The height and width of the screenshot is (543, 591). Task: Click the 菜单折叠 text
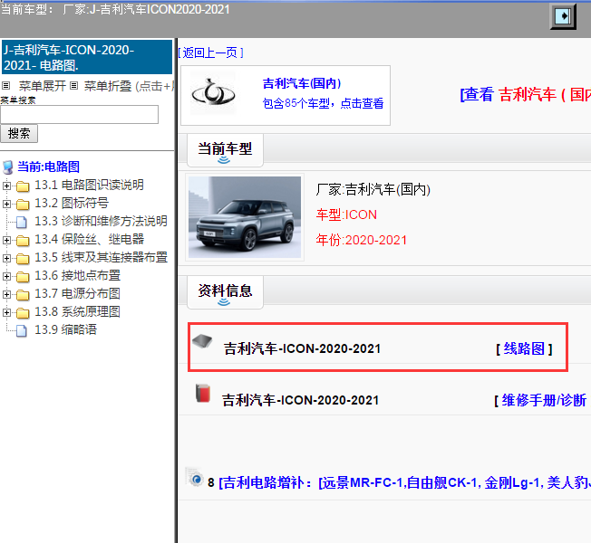[x=108, y=86]
